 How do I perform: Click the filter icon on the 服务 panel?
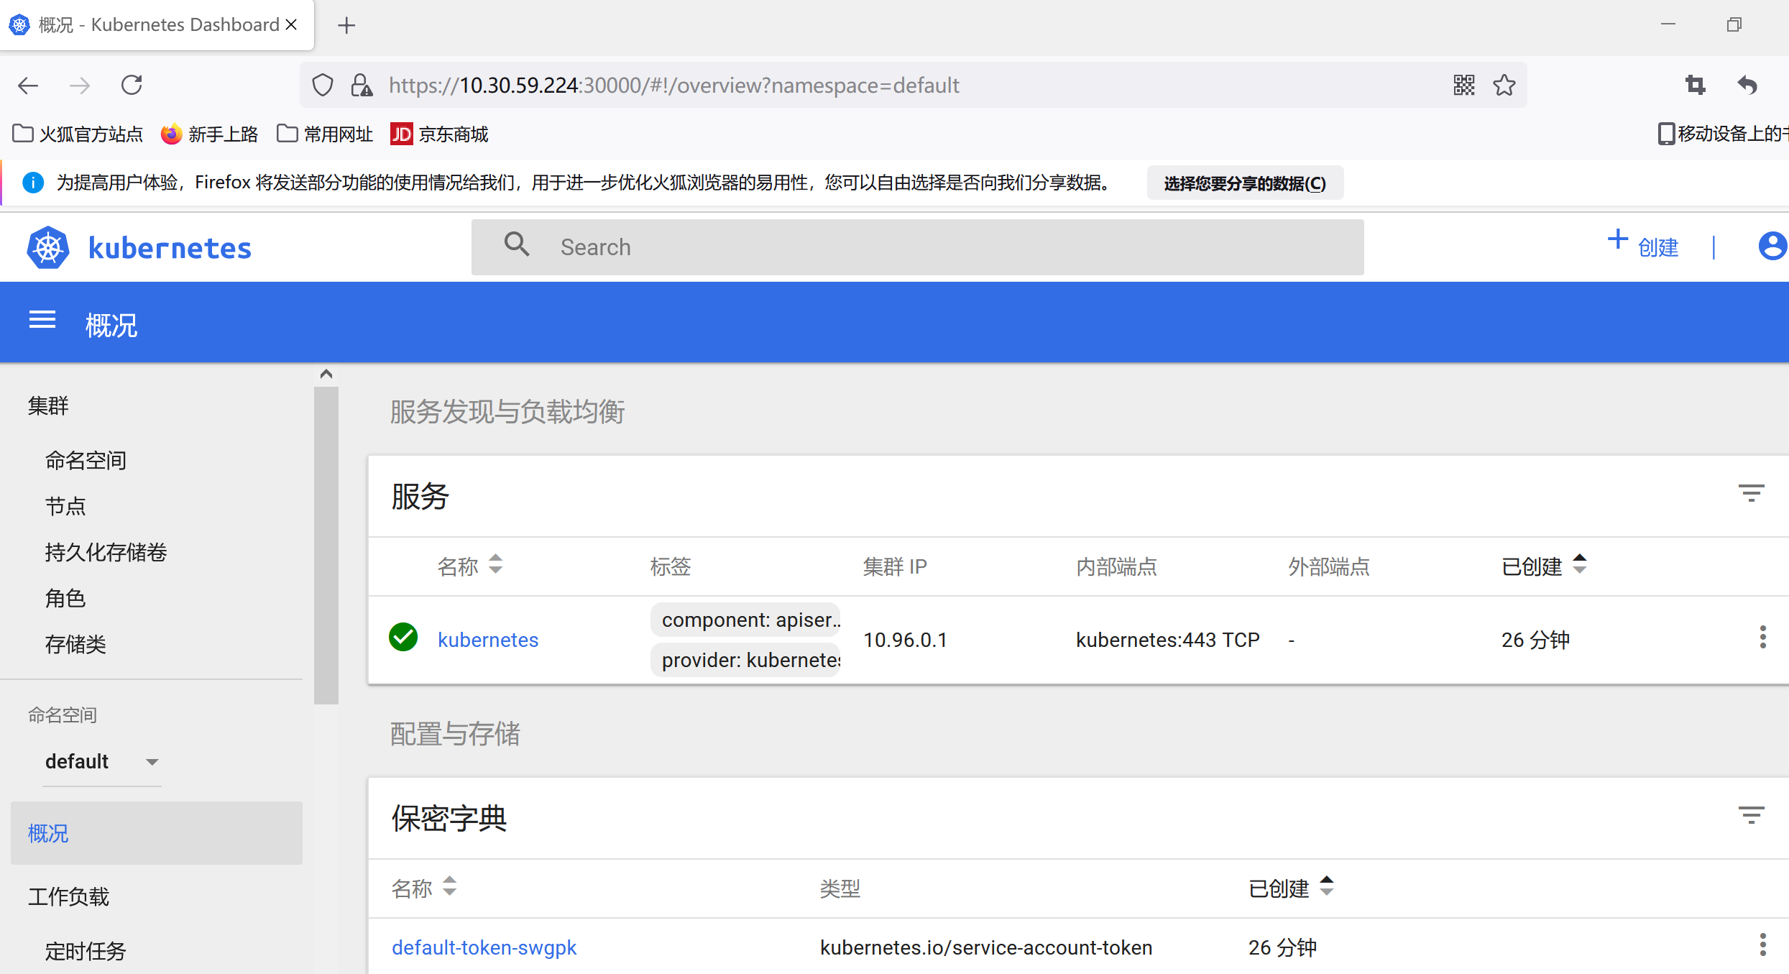pos(1752,494)
